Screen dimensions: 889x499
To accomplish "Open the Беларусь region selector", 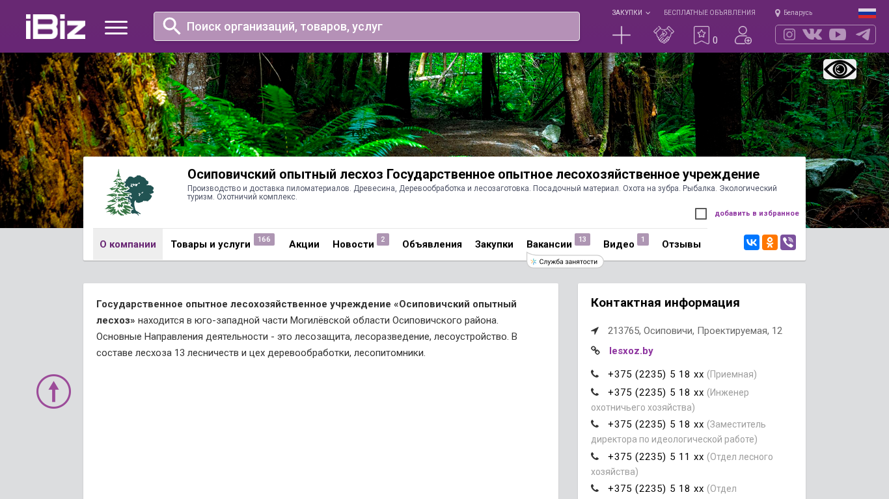I will (x=793, y=13).
